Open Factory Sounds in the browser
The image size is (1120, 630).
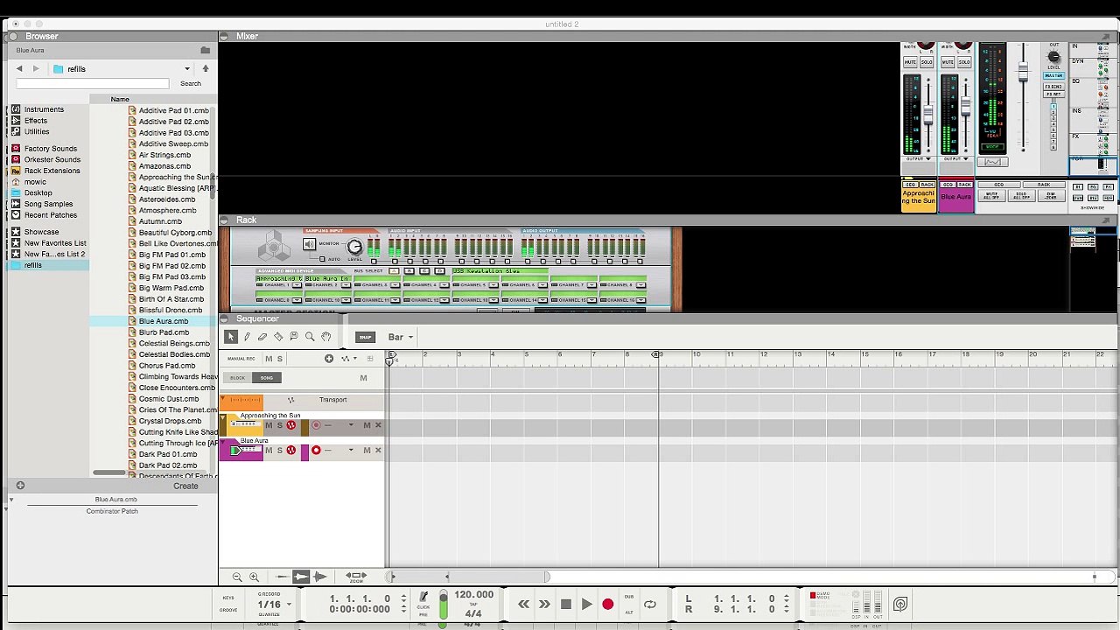51,149
